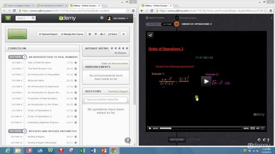Click the play icon next to Sets of Real Numbers
Viewport: 275px width, 154px height.
pyautogui.click(x=76, y=62)
